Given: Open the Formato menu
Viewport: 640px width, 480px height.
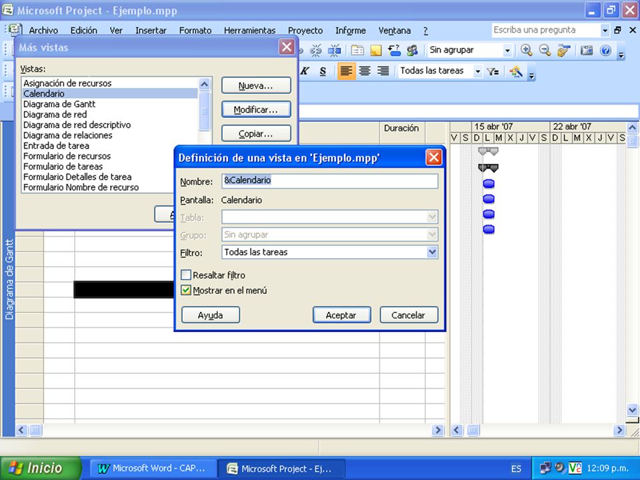Looking at the screenshot, I should 195,30.
